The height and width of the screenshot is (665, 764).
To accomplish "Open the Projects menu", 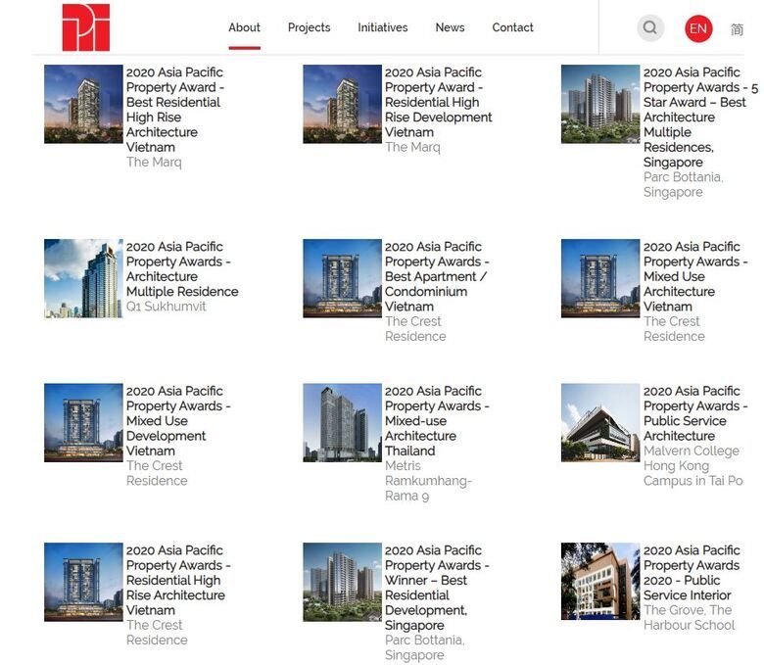I will coord(309,27).
